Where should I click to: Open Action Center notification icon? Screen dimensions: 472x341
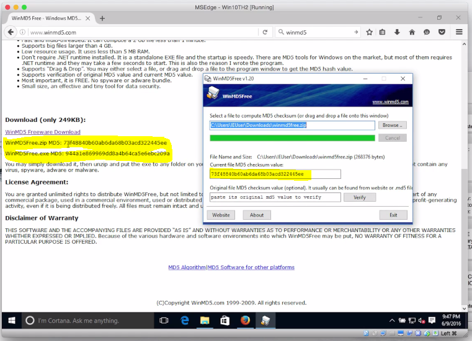(432, 321)
